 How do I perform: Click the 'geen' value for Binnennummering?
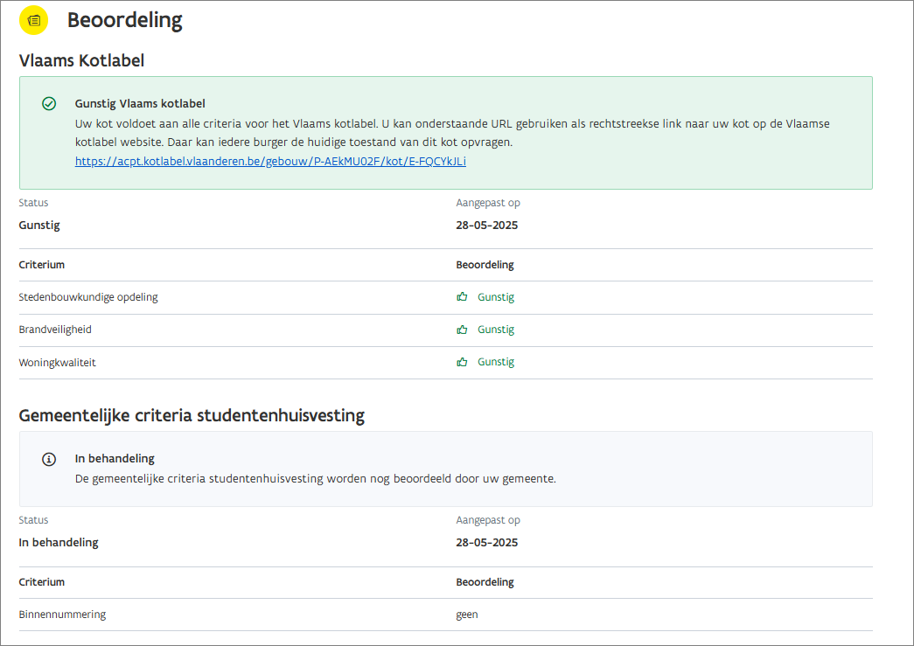coord(467,615)
